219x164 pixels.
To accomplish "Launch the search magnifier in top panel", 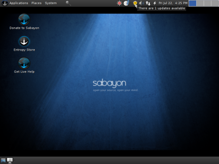I will (x=68, y=3).
